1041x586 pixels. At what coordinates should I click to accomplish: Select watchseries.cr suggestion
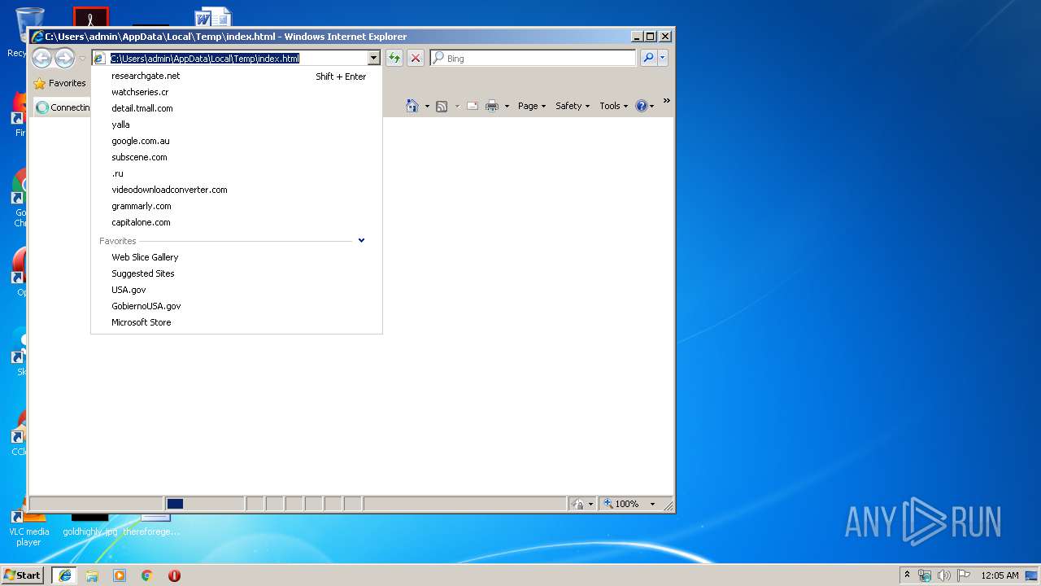point(140,92)
